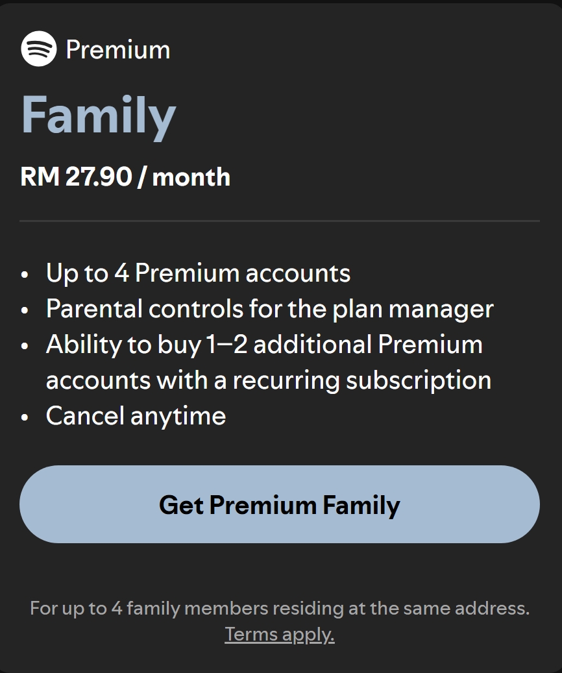Screen dimensions: 562x673
Task: Click "For up to 4 family members" footnote
Action: [x=149, y=609]
